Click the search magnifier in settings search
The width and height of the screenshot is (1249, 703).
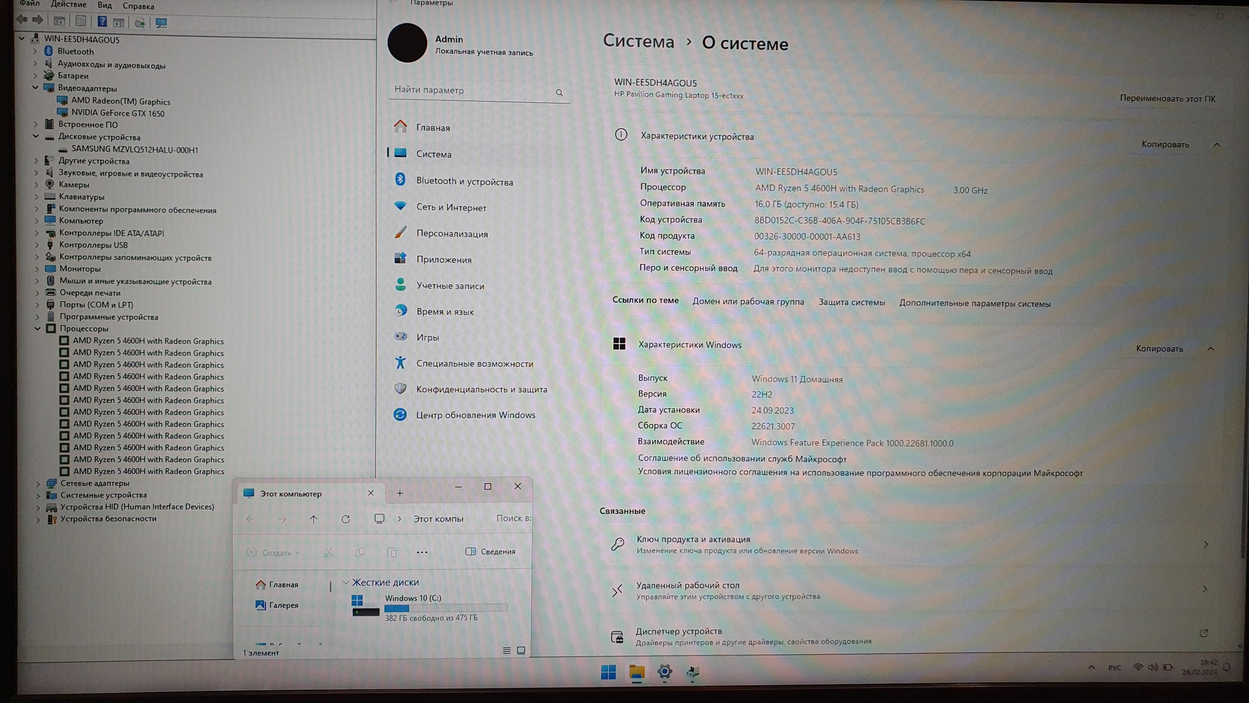coord(559,93)
